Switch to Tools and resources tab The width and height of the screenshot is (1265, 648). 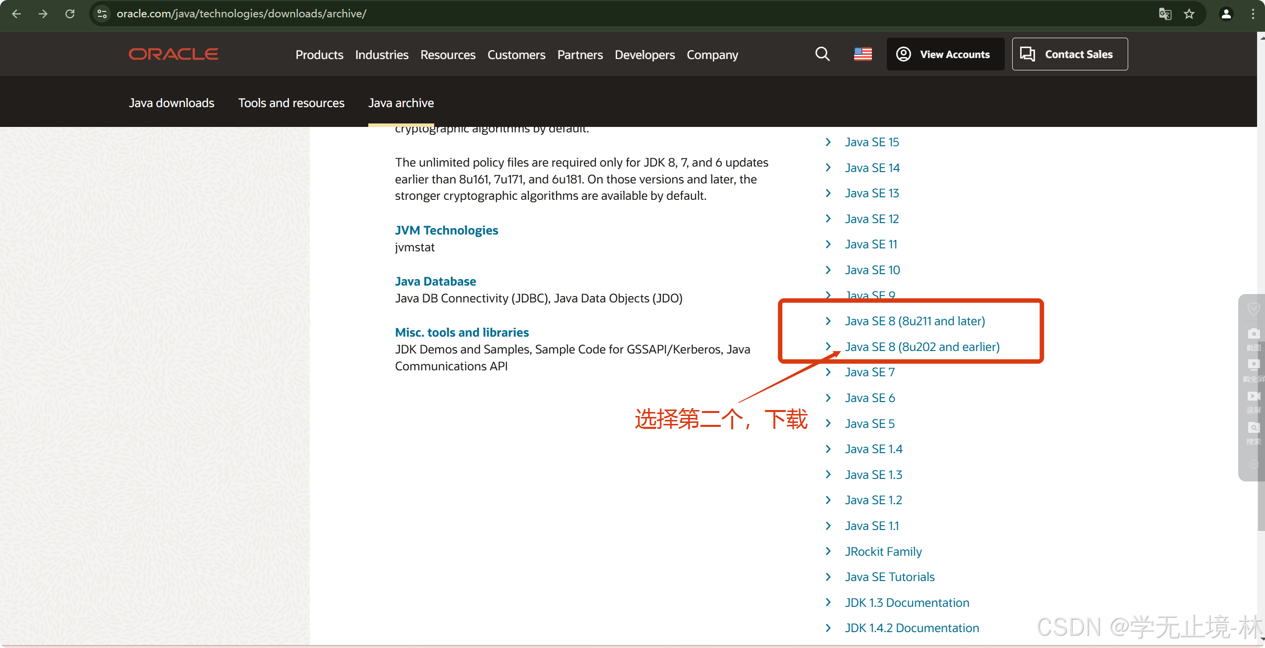[291, 103]
